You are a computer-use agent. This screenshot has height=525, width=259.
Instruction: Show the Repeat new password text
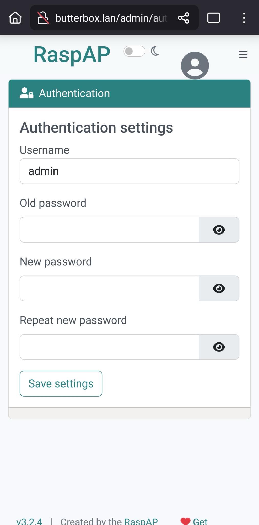(219, 347)
